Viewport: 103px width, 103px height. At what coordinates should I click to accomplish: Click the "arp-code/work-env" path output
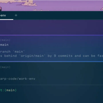coord(18,79)
